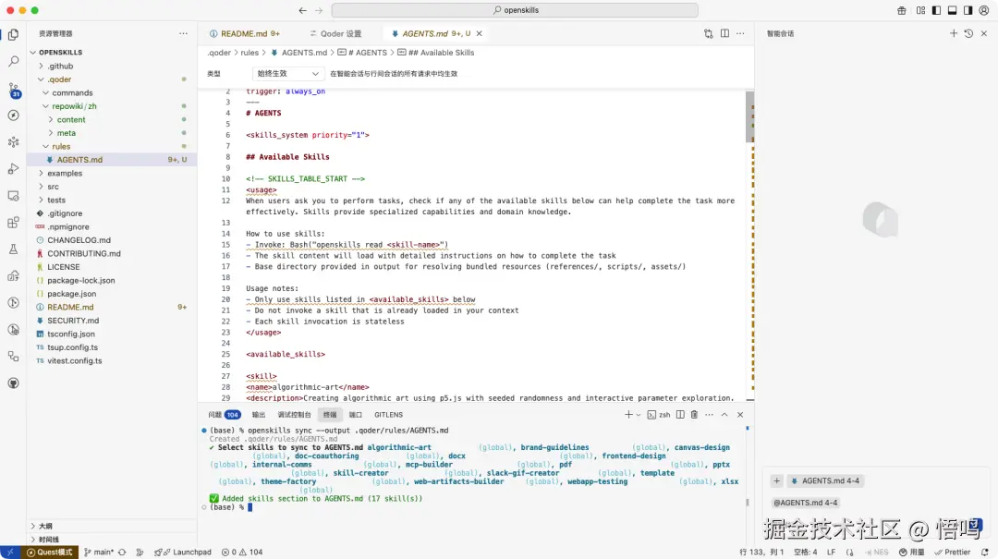Click the split editor icon
The width and height of the screenshot is (998, 559).
coord(724,33)
